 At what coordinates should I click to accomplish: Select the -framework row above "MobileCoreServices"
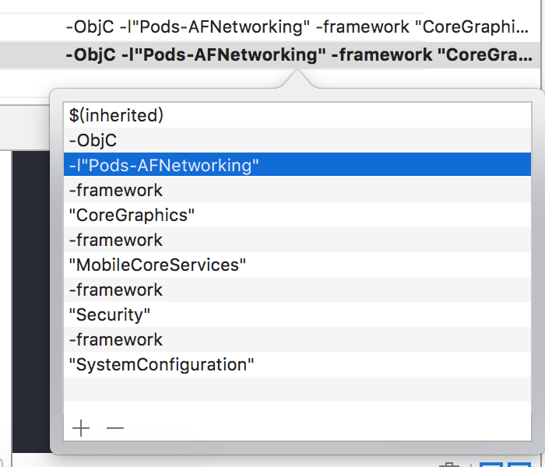coord(297,240)
